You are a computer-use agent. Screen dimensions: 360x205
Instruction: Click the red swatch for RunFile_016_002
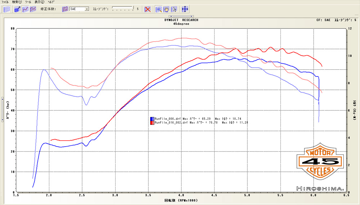[x=152, y=123]
